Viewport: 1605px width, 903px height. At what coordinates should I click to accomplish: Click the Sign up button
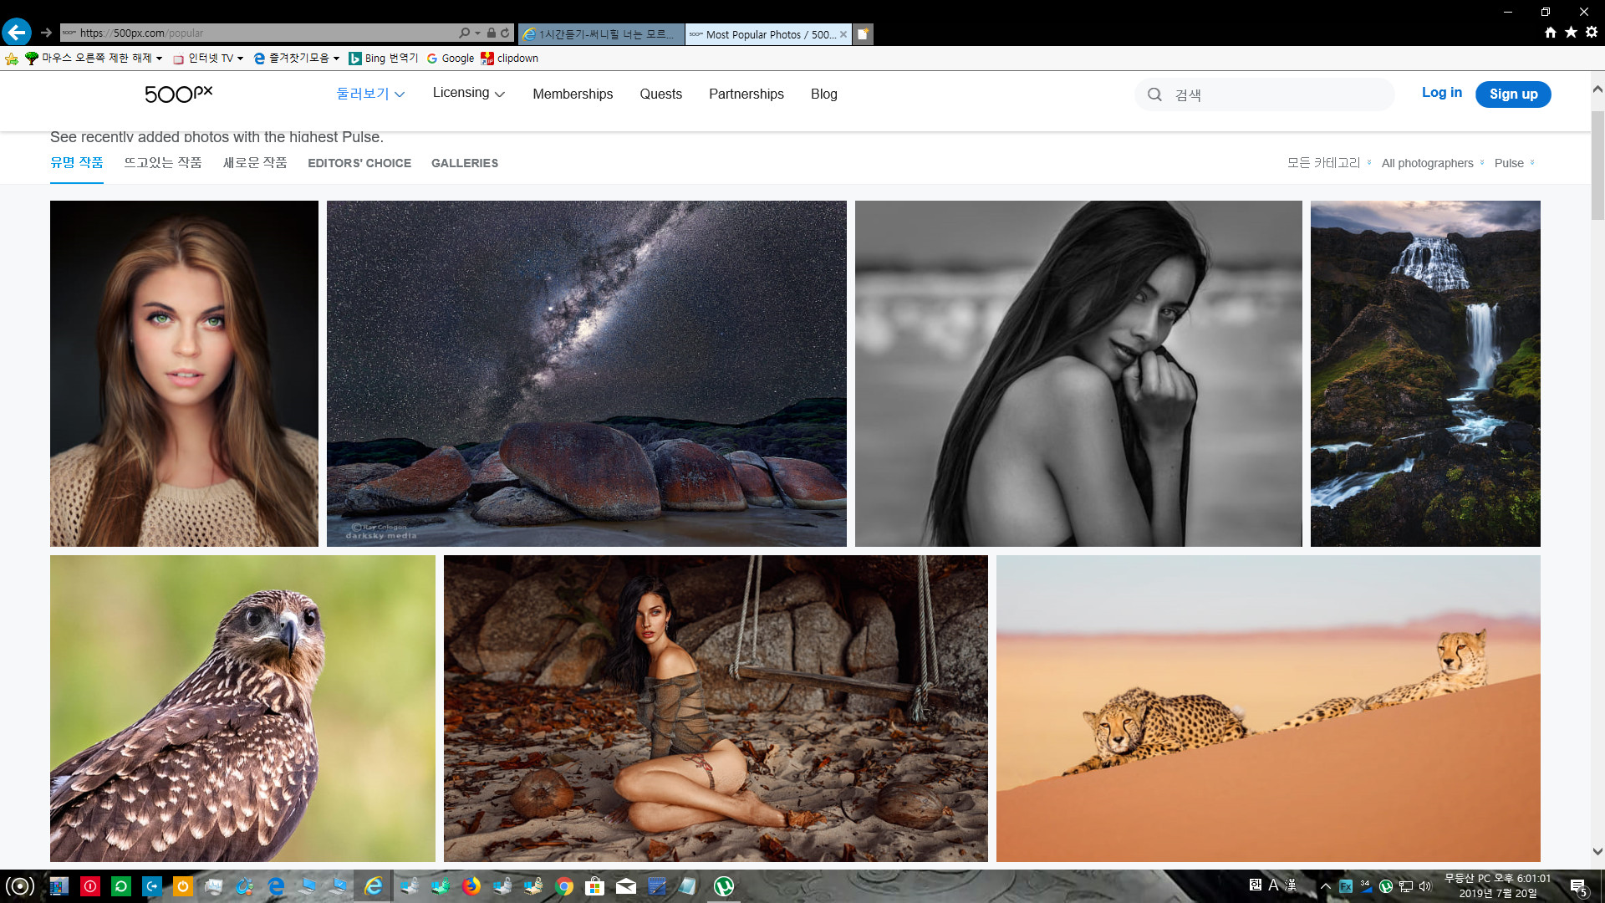coord(1513,94)
